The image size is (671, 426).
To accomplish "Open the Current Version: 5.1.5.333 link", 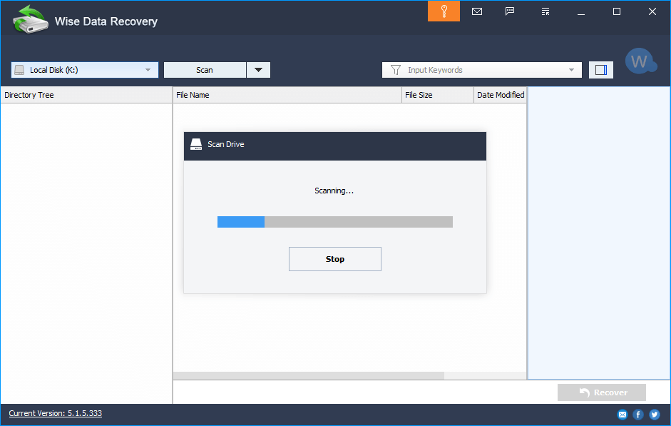I will [x=55, y=413].
